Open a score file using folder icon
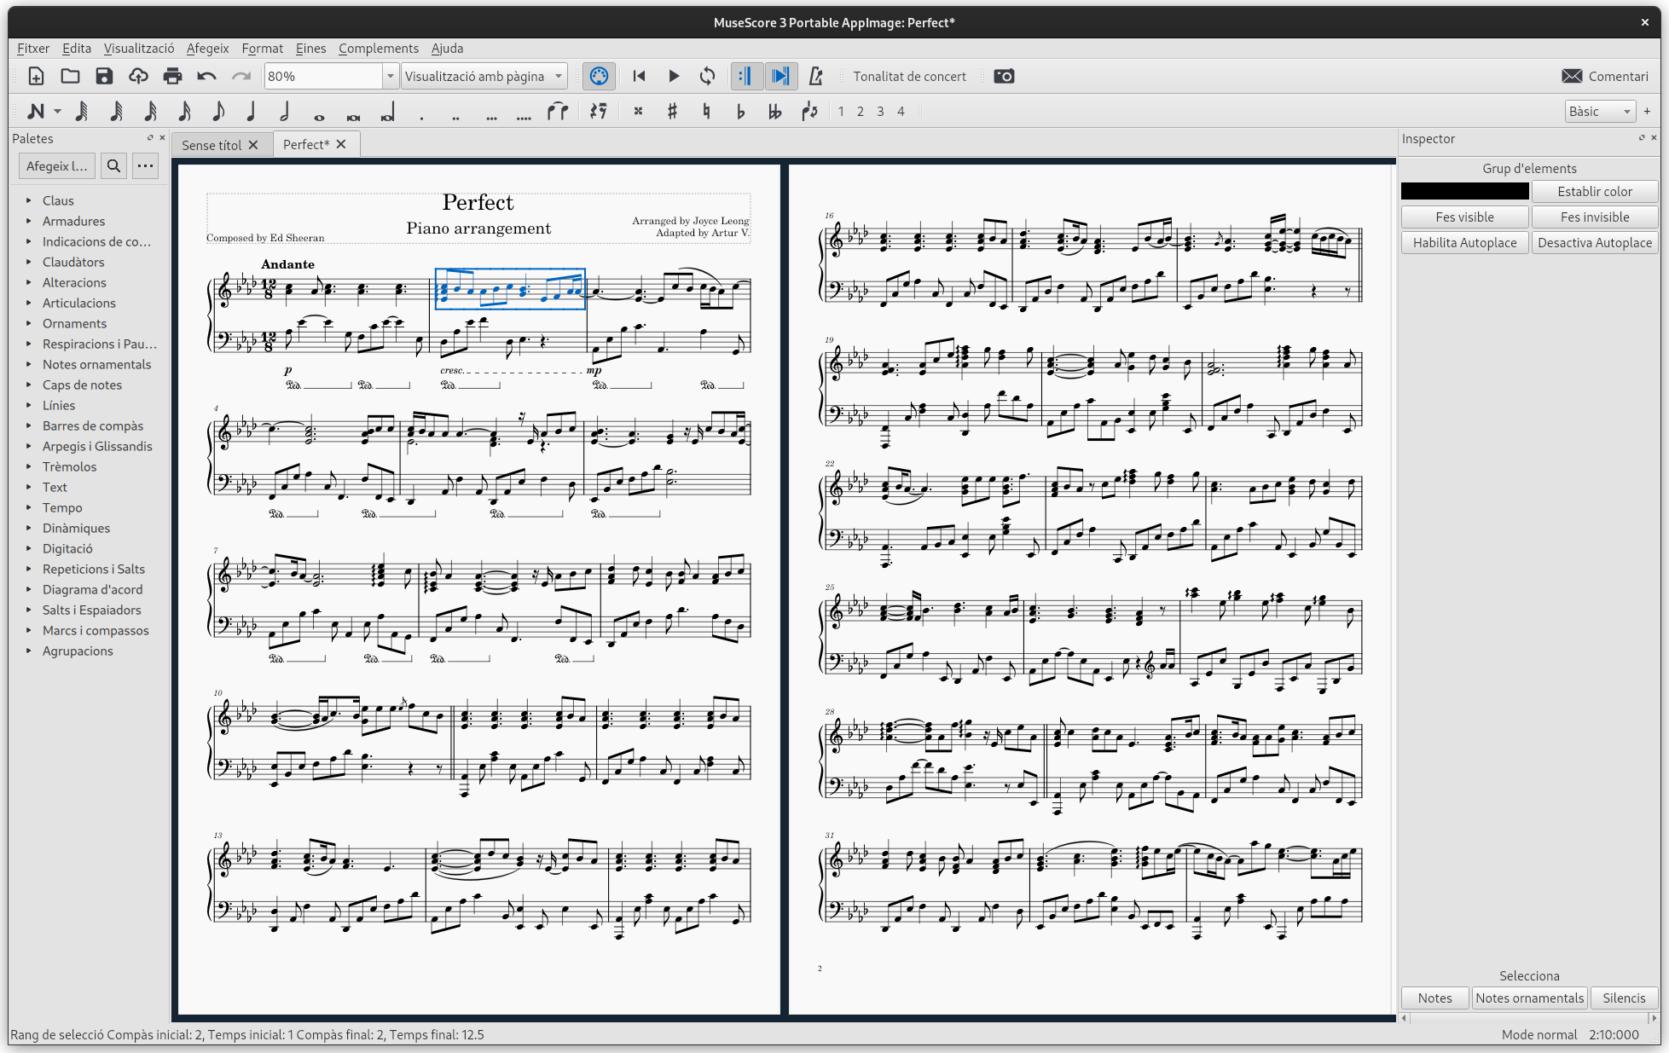 [70, 76]
